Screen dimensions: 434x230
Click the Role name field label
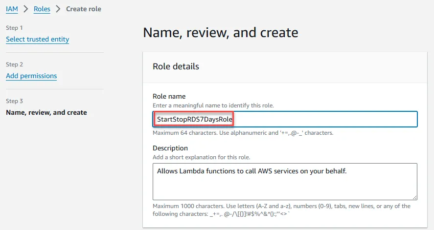click(169, 96)
